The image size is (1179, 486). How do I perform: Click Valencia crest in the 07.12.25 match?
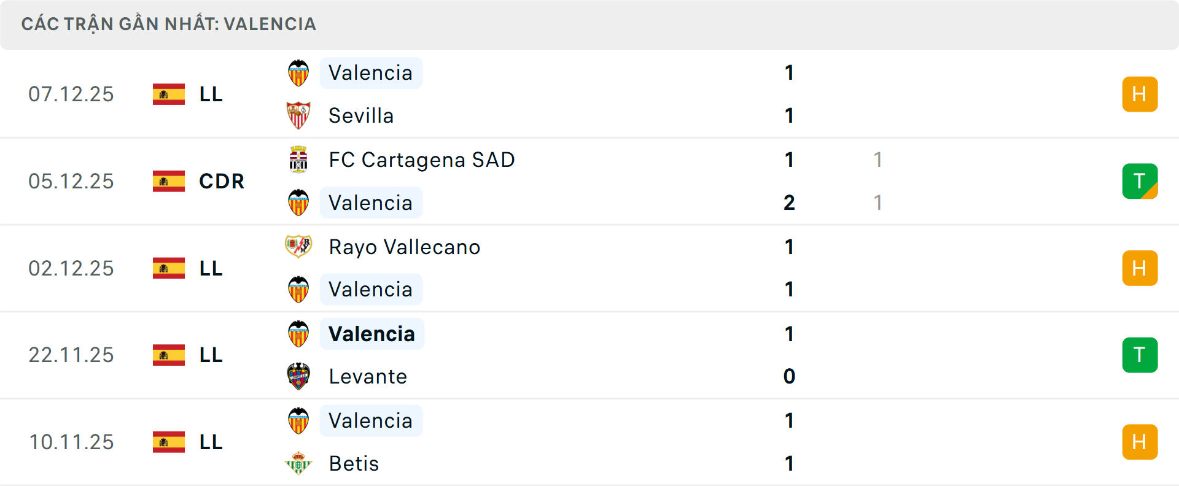298,73
